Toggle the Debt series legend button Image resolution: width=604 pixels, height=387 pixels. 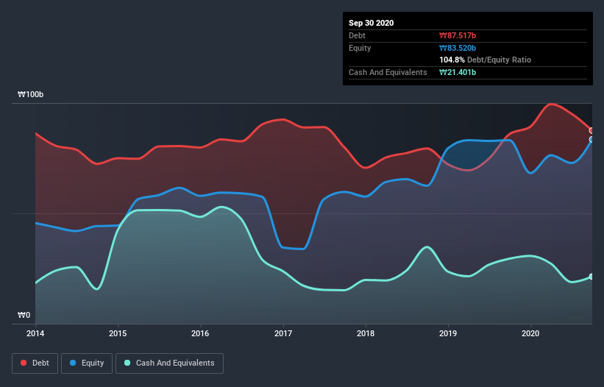(x=35, y=363)
